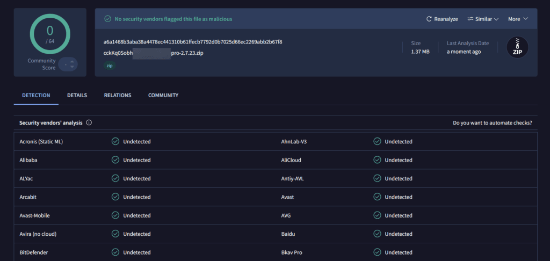This screenshot has height=261, width=550.
Task: Click the zip tag badge
Action: point(110,66)
